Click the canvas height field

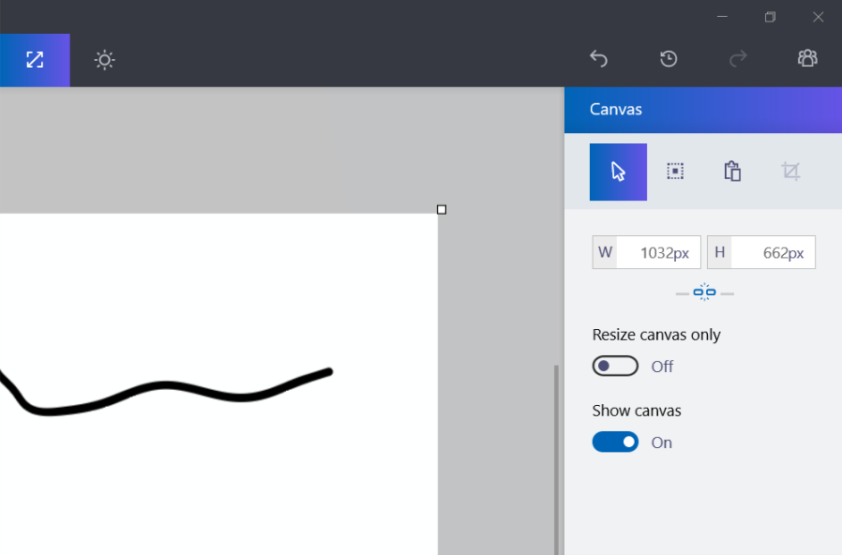click(x=772, y=252)
